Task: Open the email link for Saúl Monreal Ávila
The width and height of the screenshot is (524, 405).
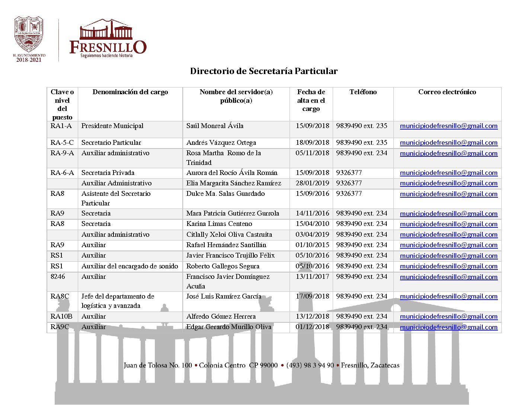Action: point(448,126)
